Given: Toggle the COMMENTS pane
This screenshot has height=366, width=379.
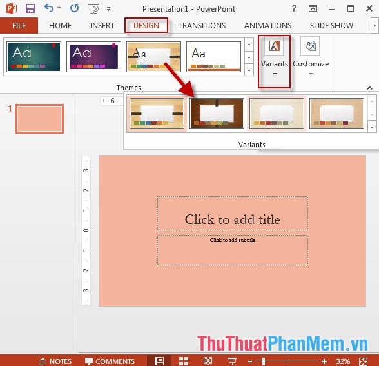Looking at the screenshot, I should [110, 361].
